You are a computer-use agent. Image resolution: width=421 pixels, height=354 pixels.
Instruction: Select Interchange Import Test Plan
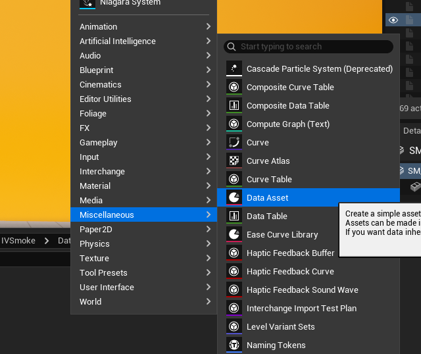click(301, 308)
